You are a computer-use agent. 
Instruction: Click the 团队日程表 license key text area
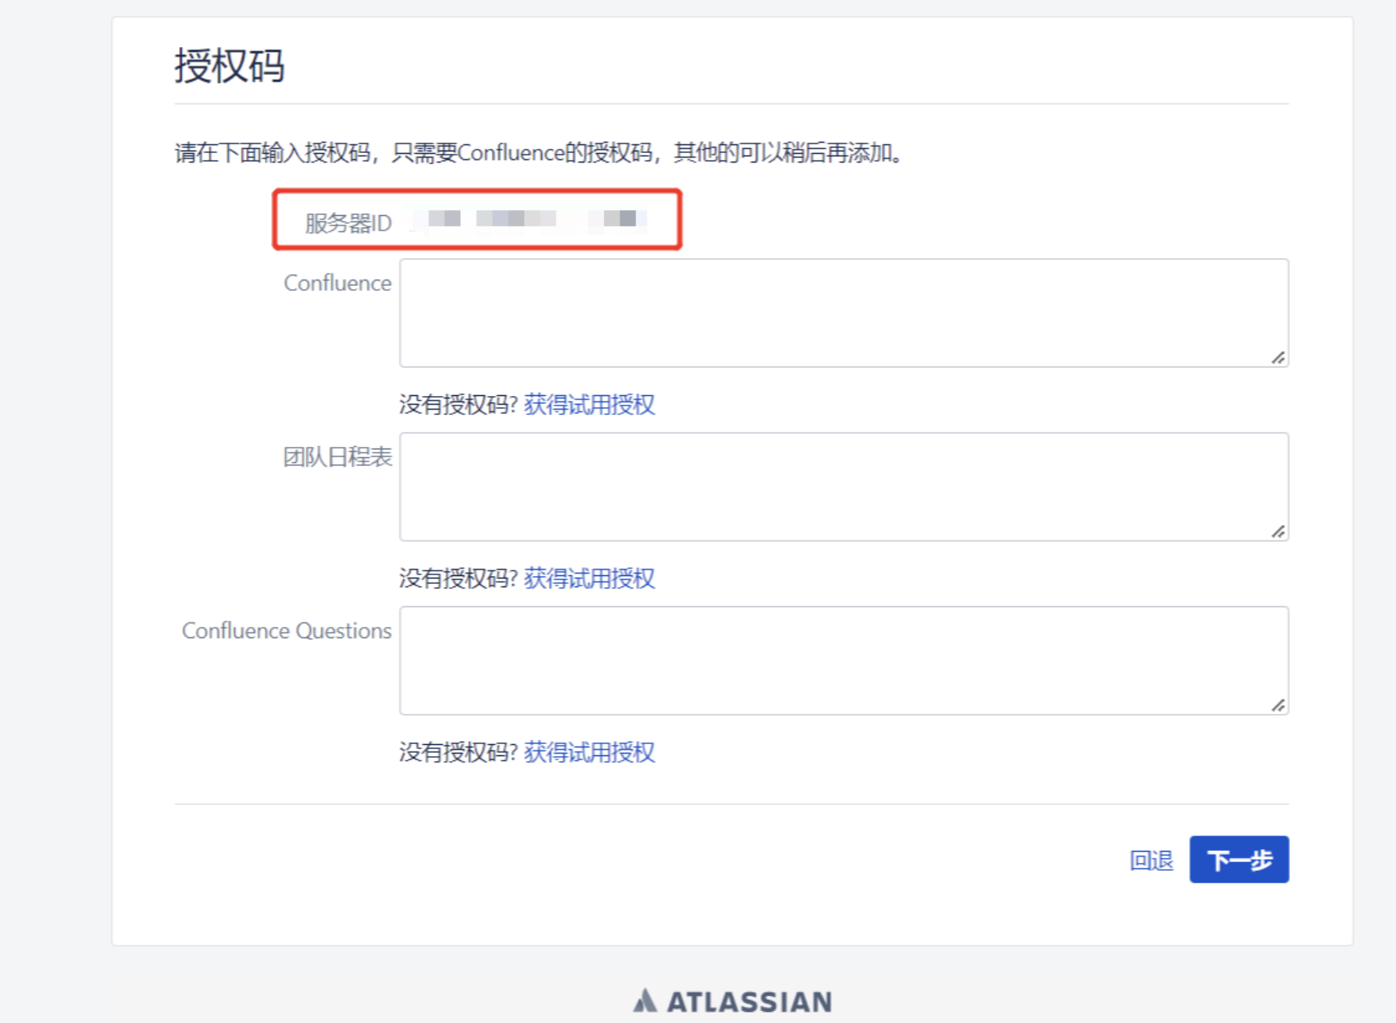click(x=844, y=487)
